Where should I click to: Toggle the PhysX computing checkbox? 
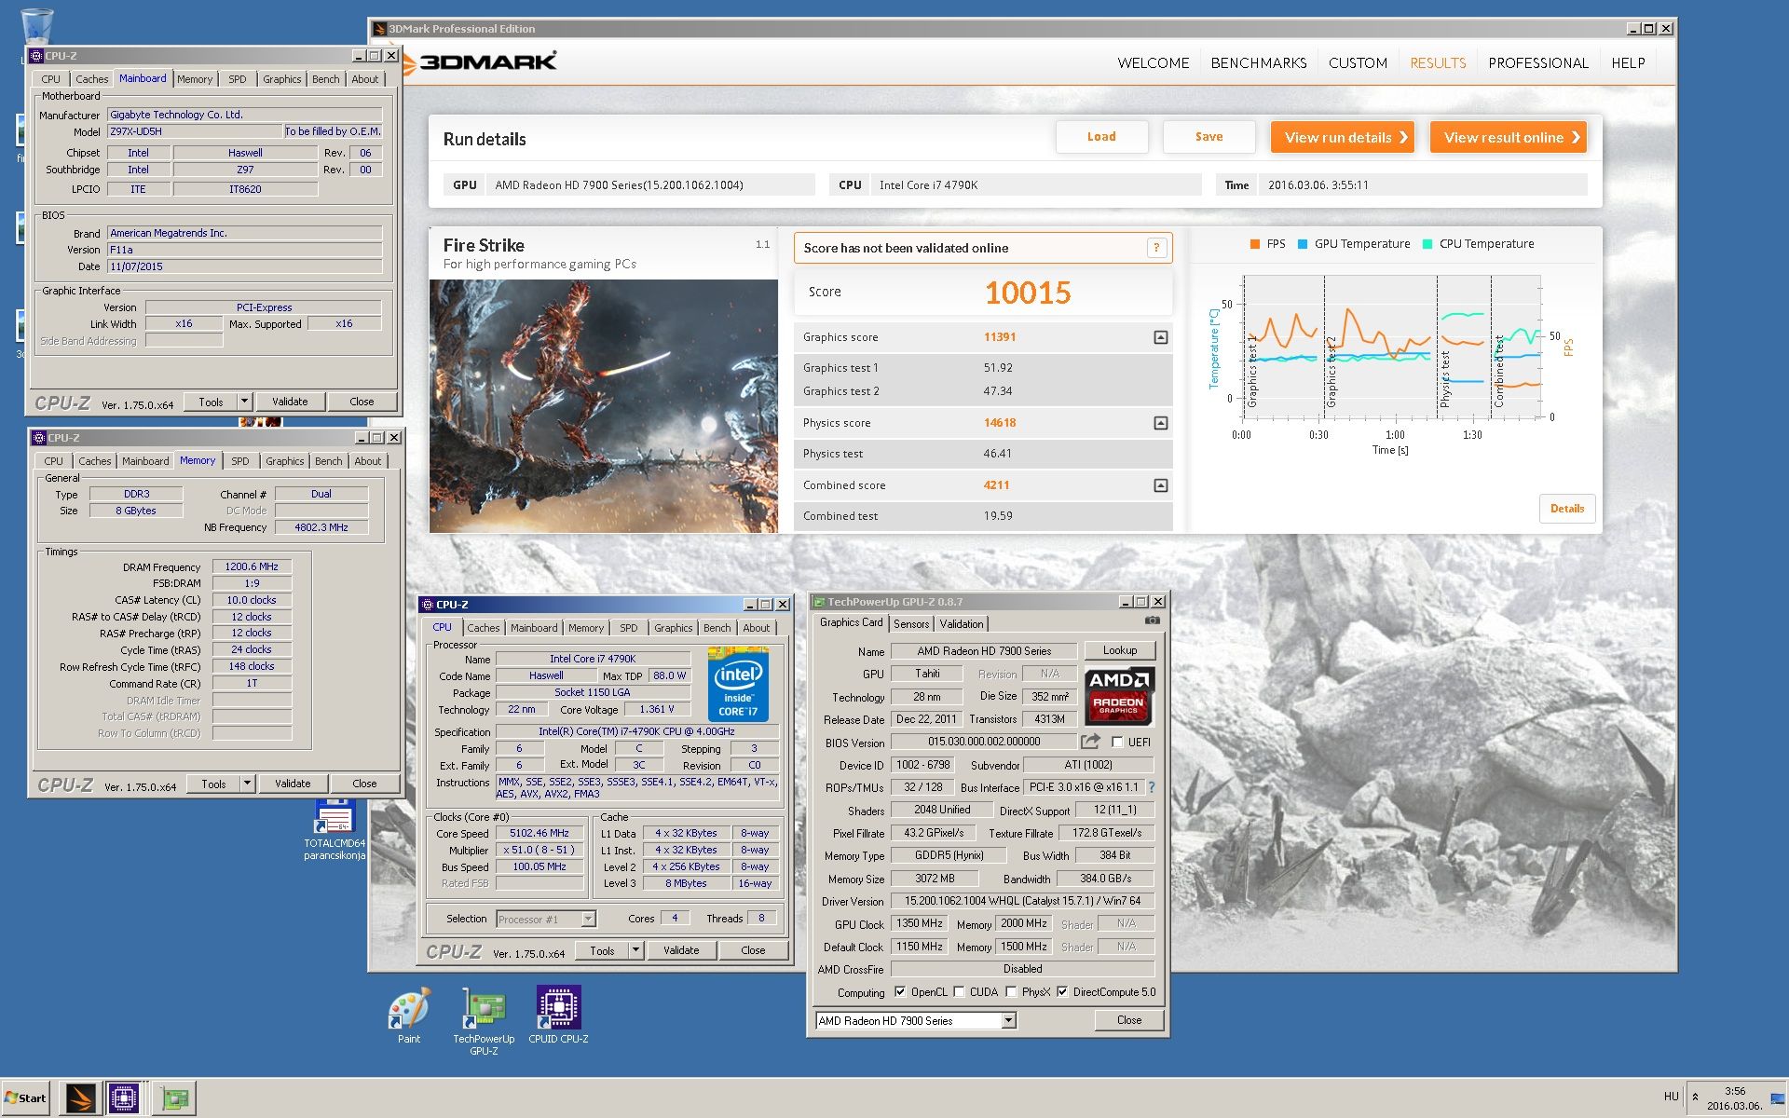(x=1011, y=991)
